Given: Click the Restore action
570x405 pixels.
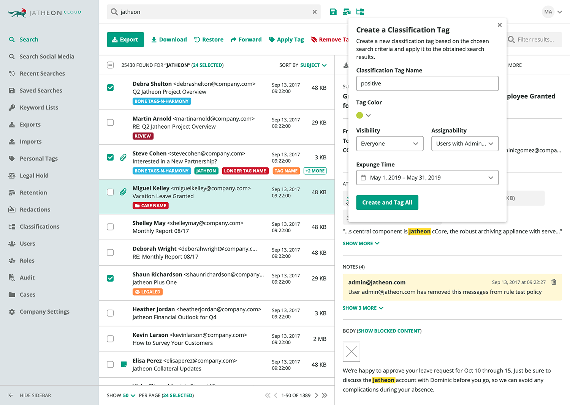Looking at the screenshot, I should click(x=209, y=39).
